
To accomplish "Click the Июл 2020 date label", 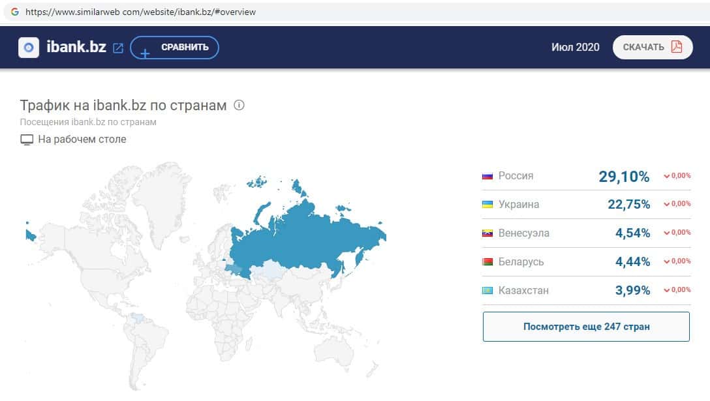I will 575,47.
